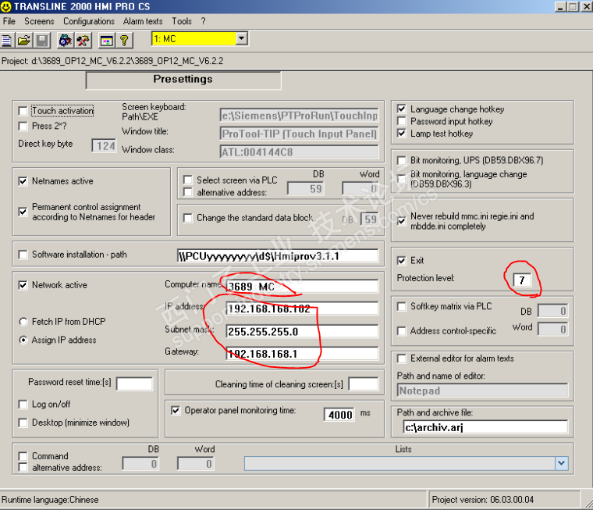Open the Screens menu
Screen dimensions: 593x510
pyautogui.click(x=39, y=21)
